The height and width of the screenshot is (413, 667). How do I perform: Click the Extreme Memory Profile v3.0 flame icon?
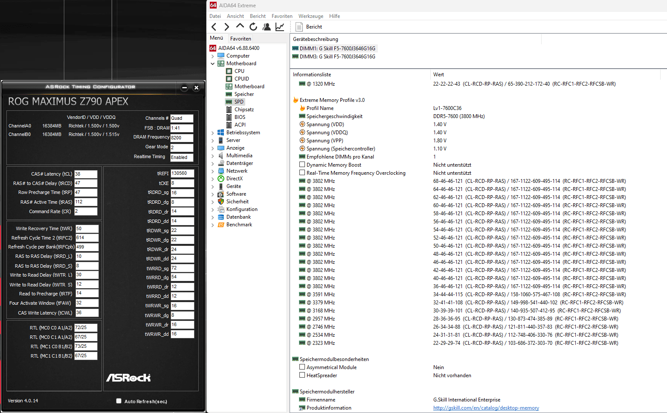pyautogui.click(x=296, y=100)
